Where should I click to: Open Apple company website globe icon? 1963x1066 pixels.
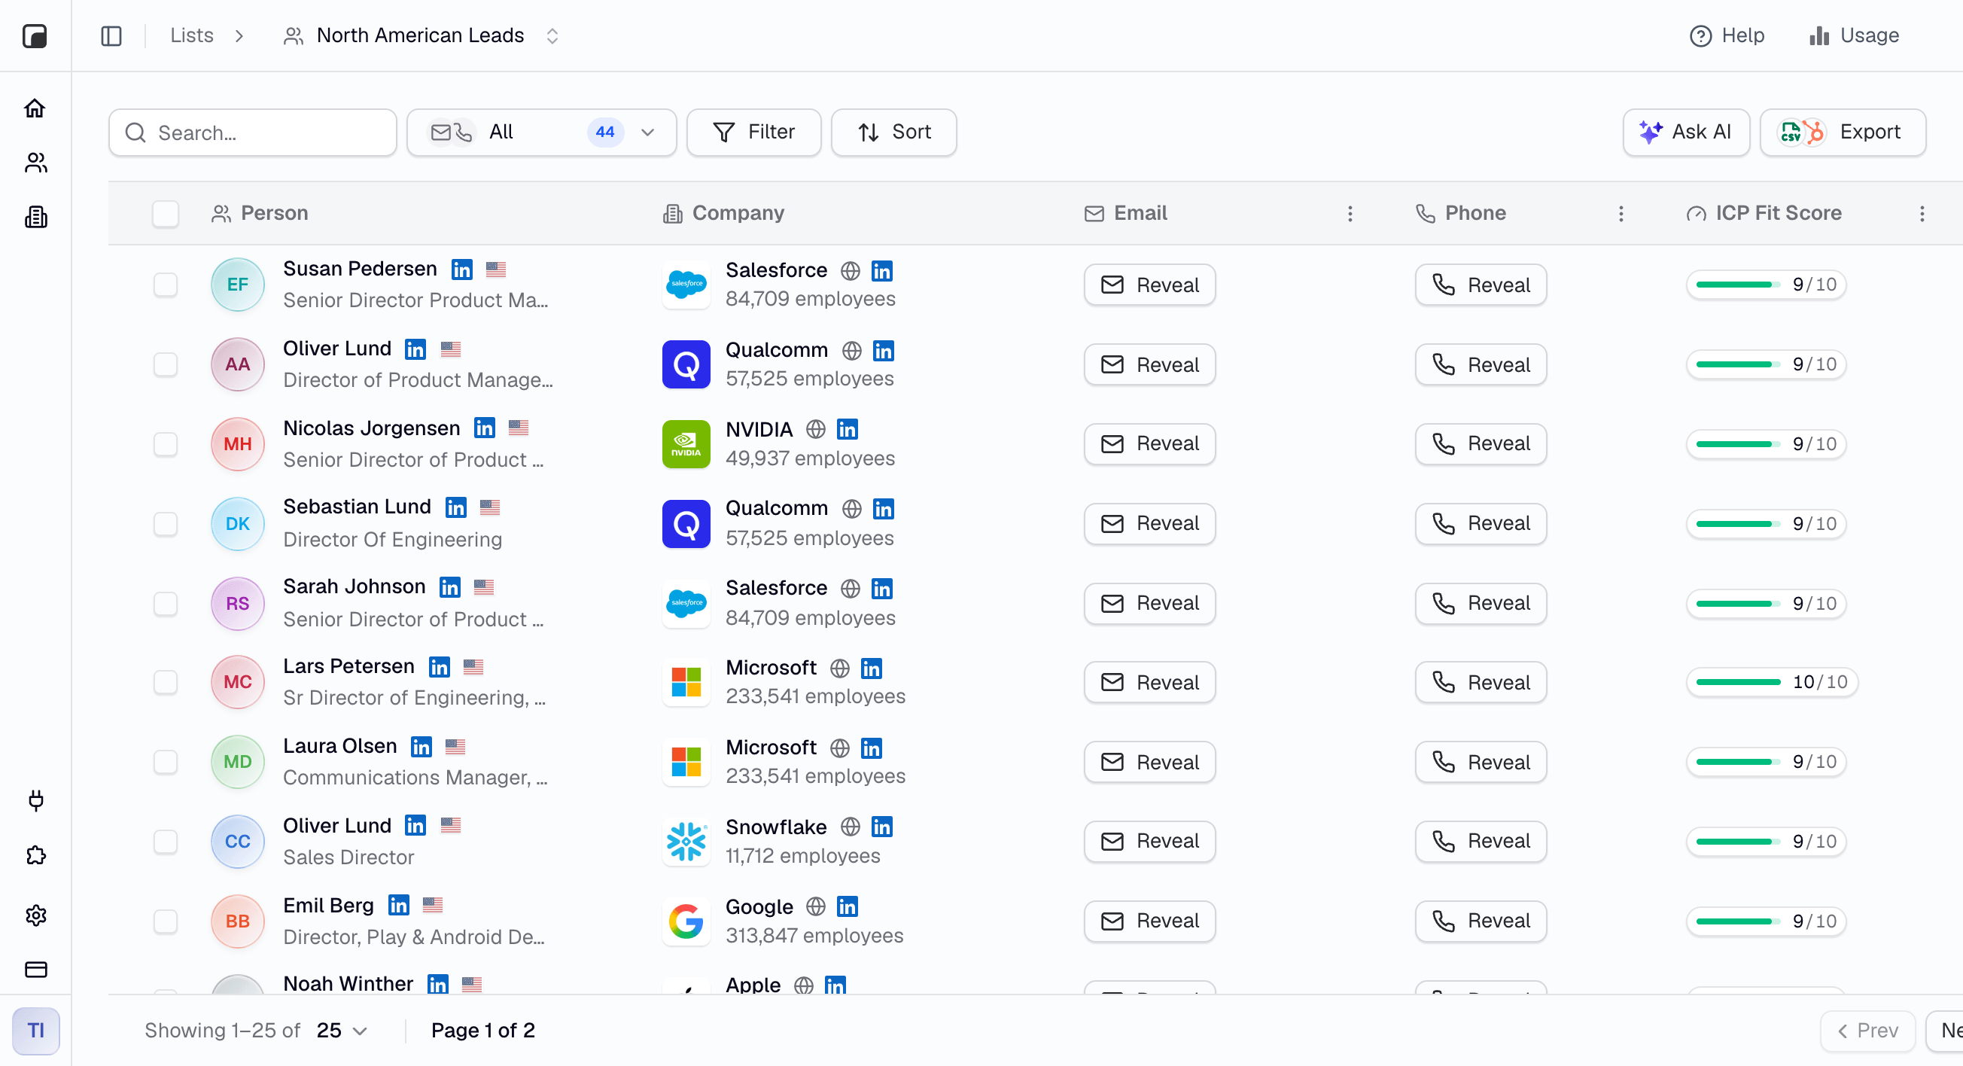point(804,985)
